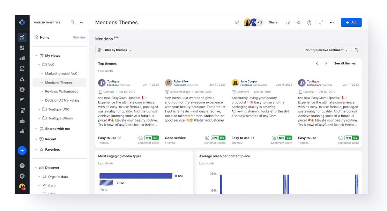
Task: Go to Home in the sidebar
Action: 42,37
